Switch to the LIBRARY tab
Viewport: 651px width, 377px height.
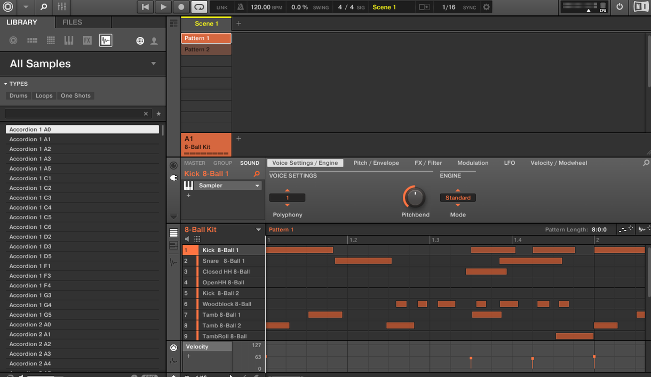22,22
